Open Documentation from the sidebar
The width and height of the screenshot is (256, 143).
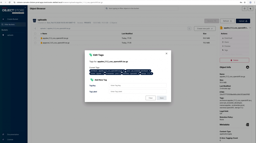coord(13,135)
